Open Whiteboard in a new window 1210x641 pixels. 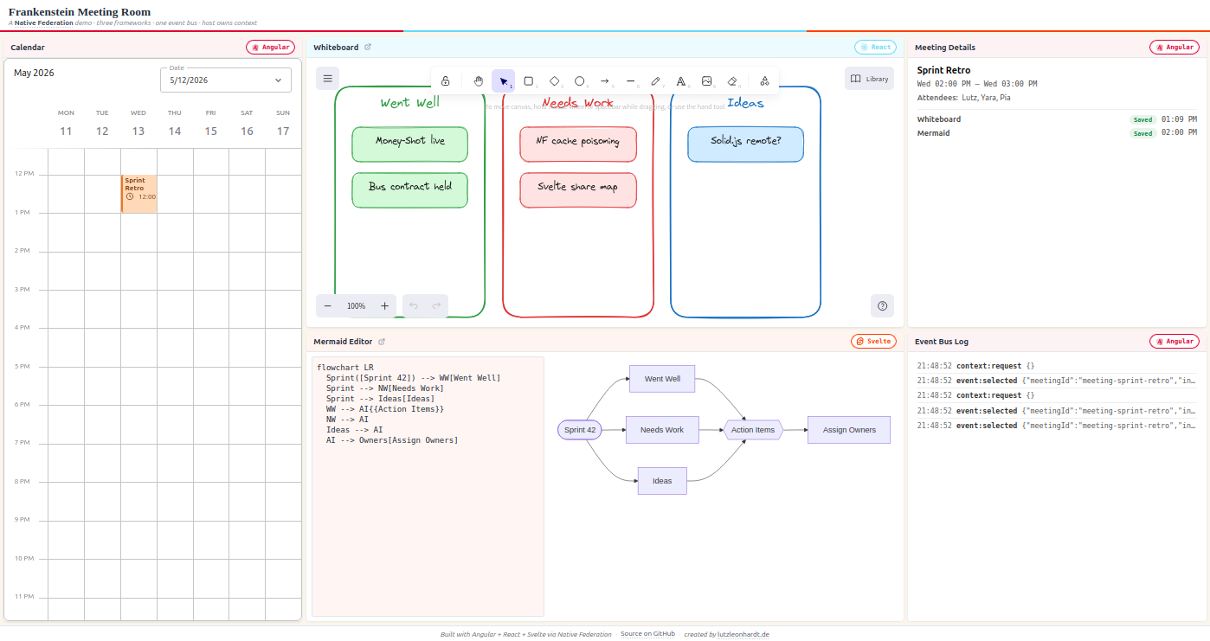[x=368, y=47]
